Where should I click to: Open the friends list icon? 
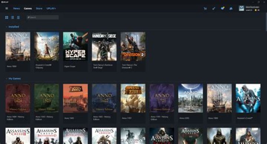pyautogui.click(x=231, y=9)
